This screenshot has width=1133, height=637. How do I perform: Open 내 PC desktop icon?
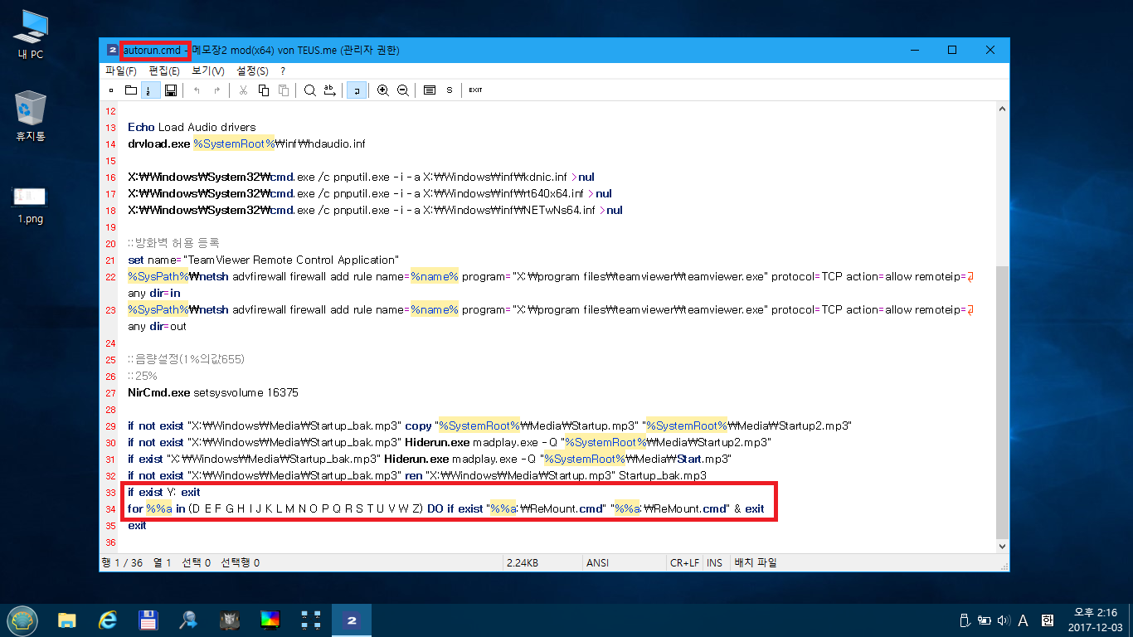point(31,35)
